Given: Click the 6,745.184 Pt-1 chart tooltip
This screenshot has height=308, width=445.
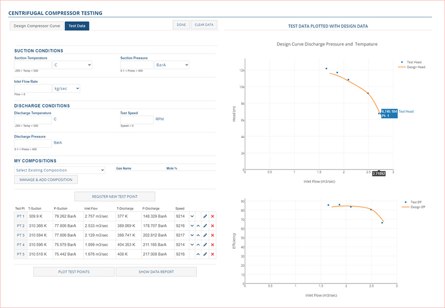Looking at the screenshot, I should click(x=389, y=113).
